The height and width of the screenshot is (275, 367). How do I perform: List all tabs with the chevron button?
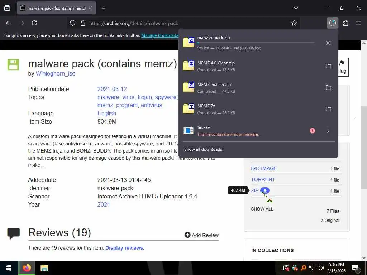296,8
